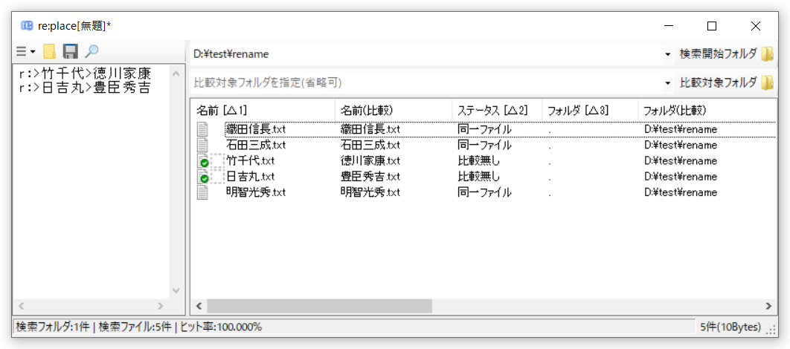The height and width of the screenshot is (349, 790).
Task: Click the rule editor scroll up arrow
Action: [x=176, y=74]
